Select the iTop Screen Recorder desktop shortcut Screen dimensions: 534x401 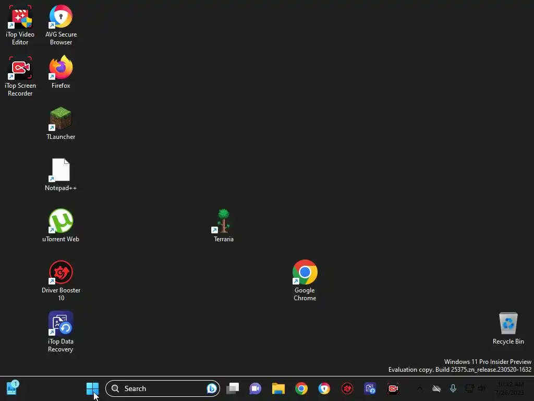20,76
